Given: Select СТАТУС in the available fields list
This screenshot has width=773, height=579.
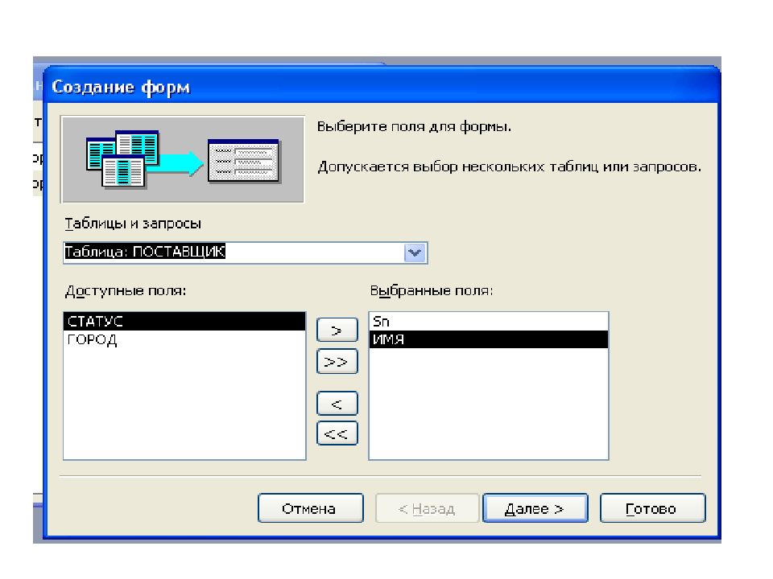Looking at the screenshot, I should 184,322.
